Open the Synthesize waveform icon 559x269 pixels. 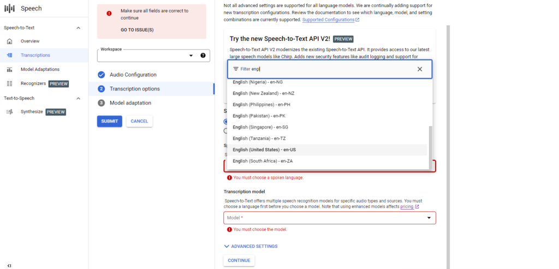(x=10, y=112)
